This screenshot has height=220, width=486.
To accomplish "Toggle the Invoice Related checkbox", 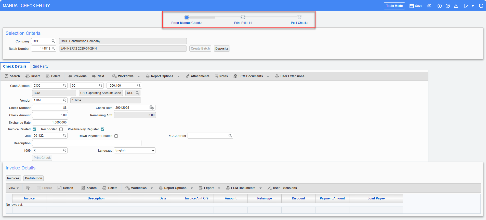I will click(x=34, y=129).
